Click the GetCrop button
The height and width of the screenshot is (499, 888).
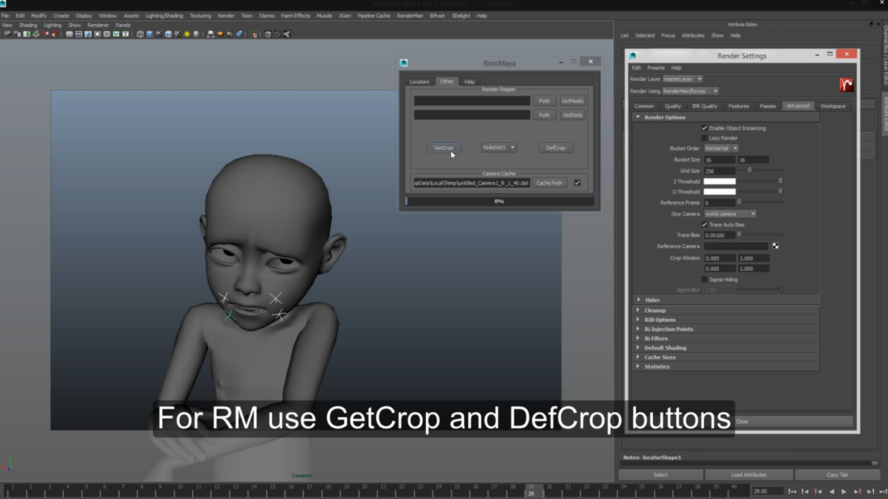tap(444, 148)
